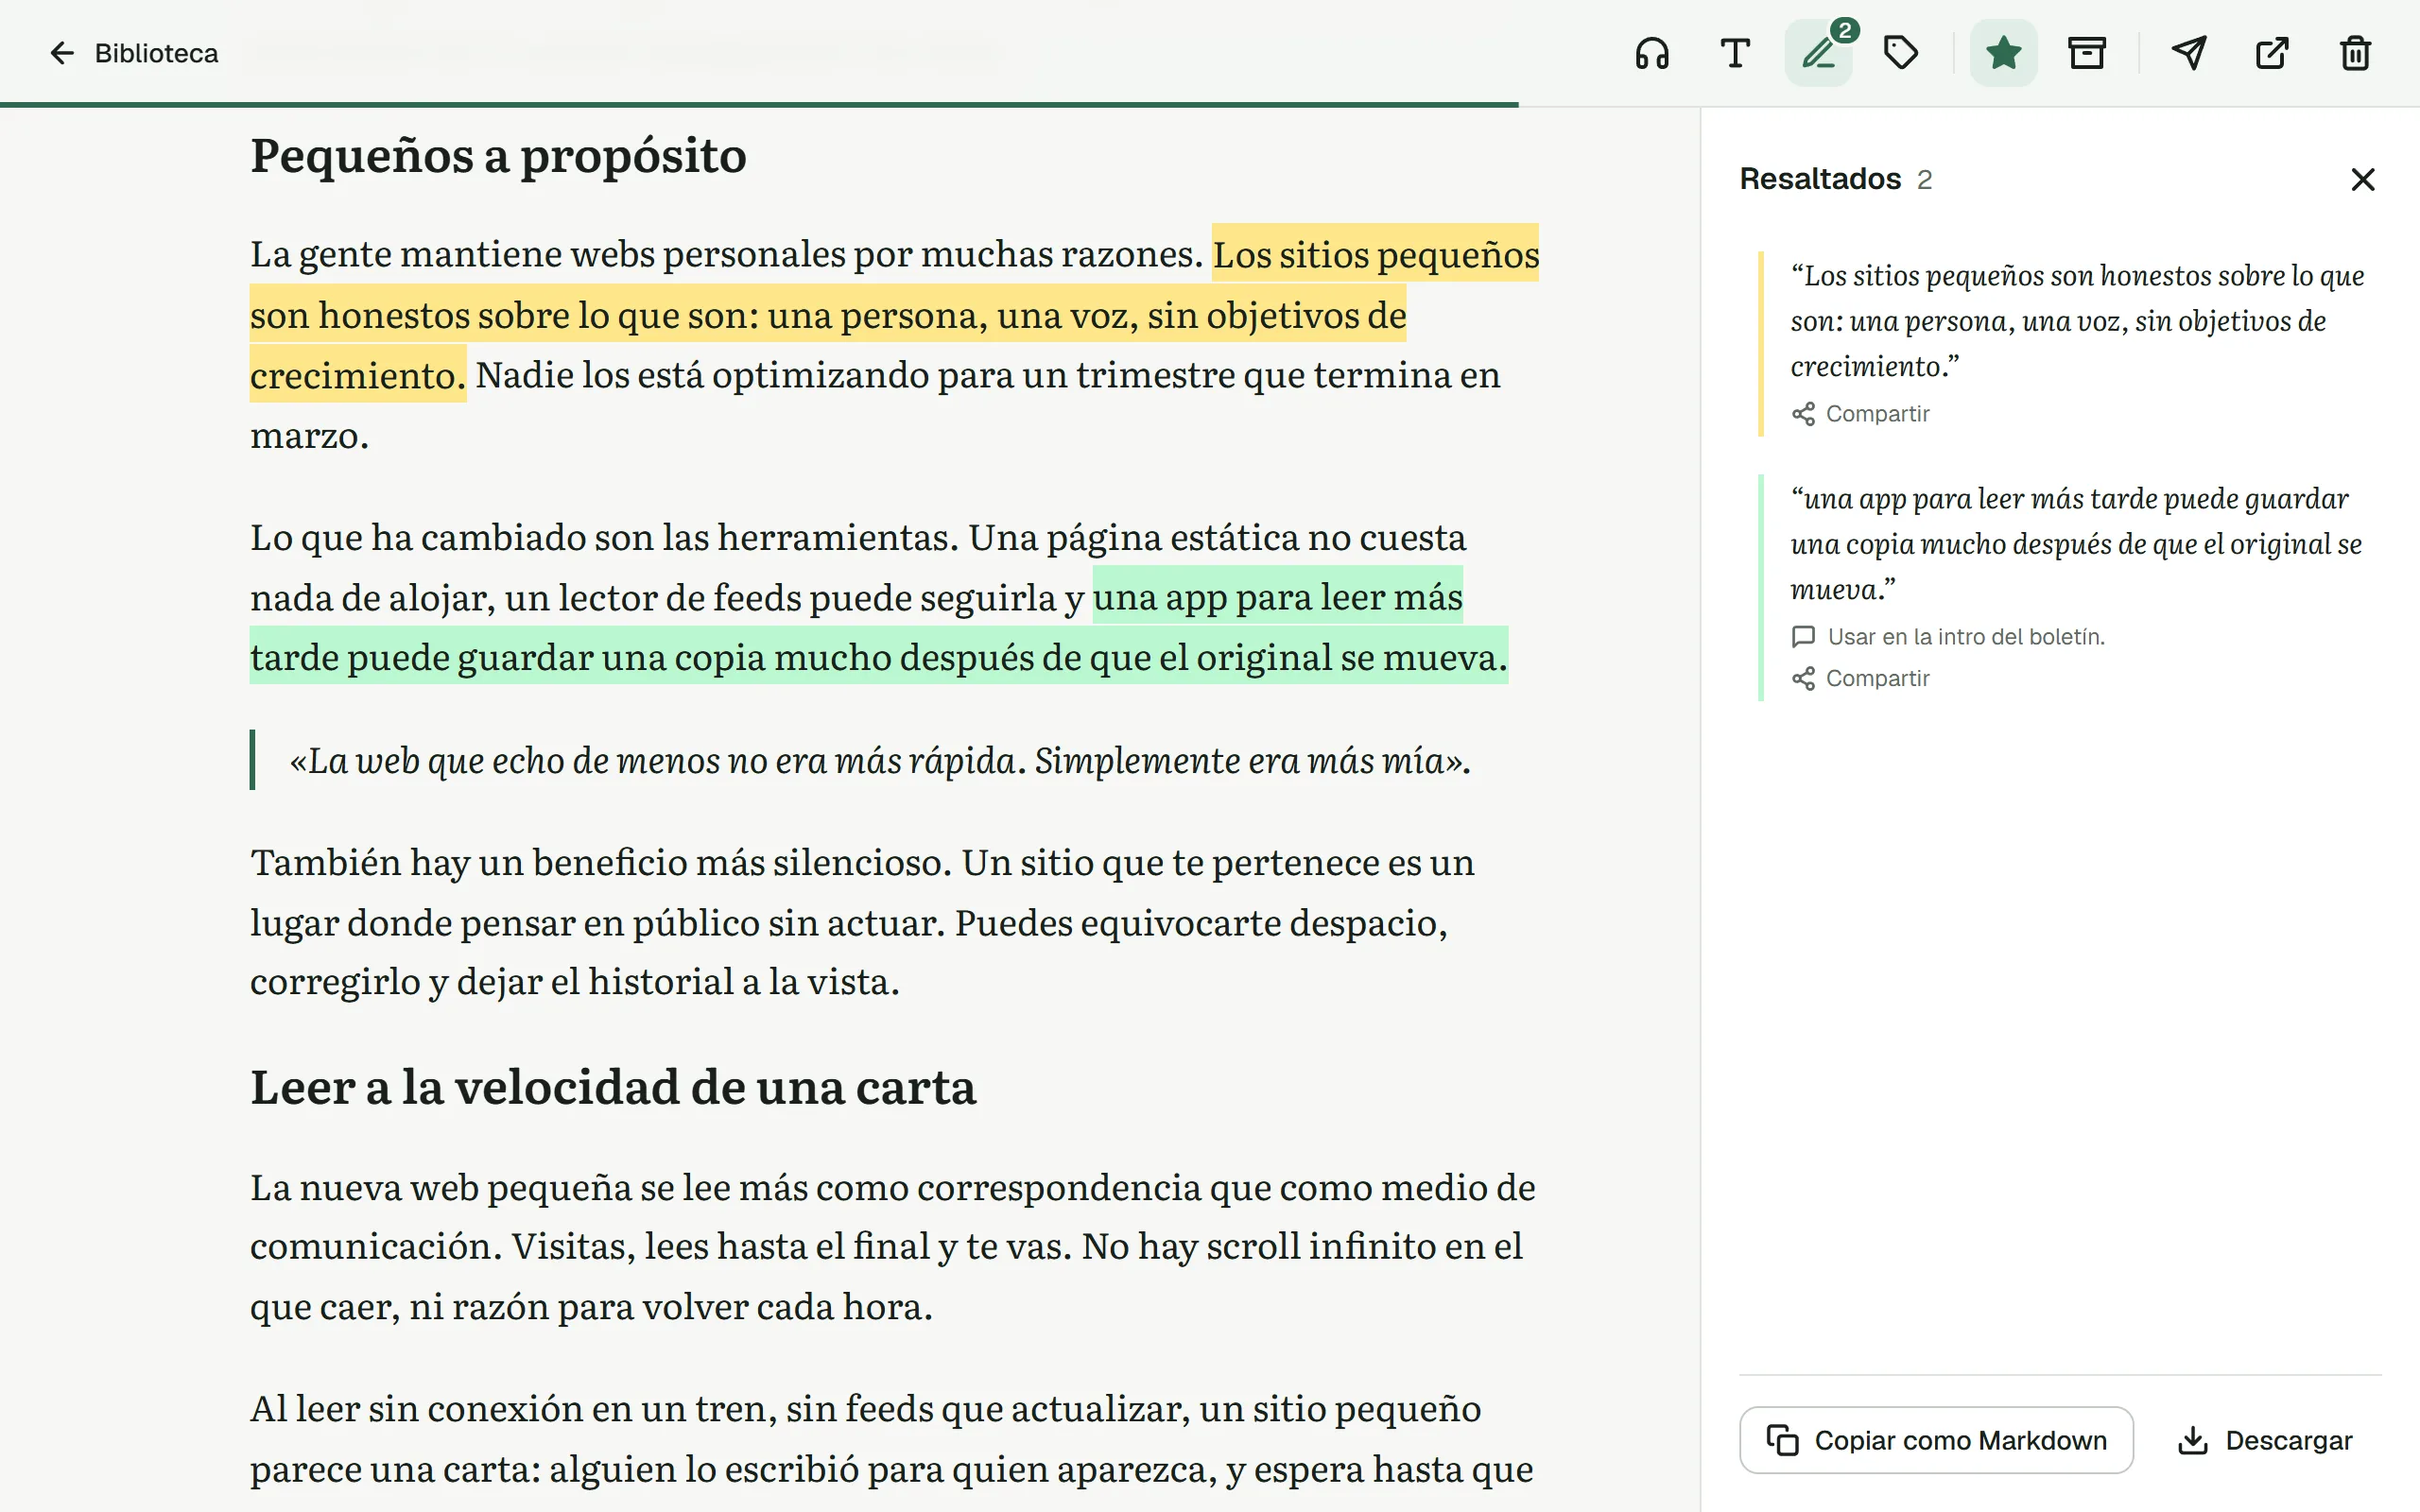The width and height of the screenshot is (2420, 1512).
Task: Click heading 'Pequeños a propósito'
Action: click(498, 156)
